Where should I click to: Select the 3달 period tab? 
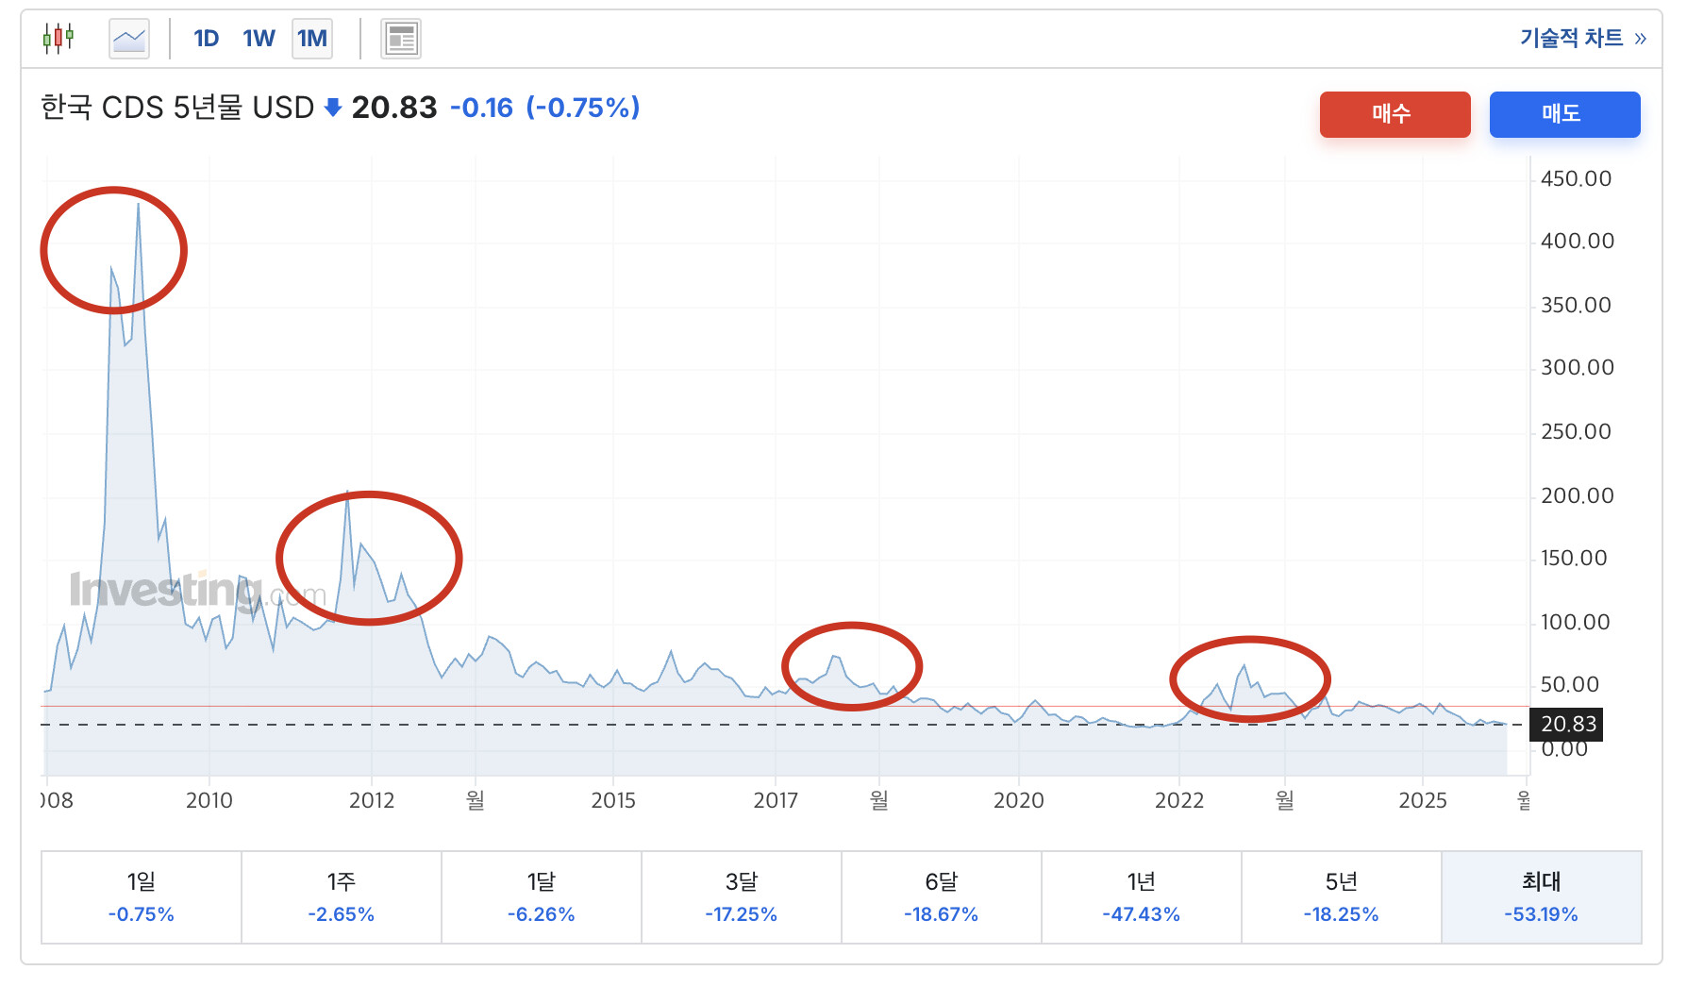tap(742, 896)
